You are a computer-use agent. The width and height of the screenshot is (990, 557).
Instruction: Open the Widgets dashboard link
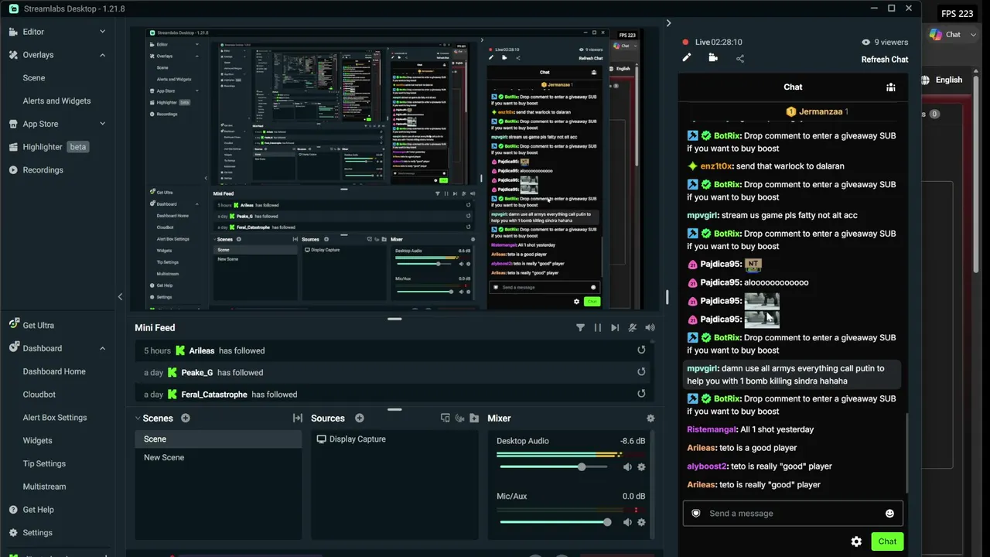pos(38,441)
